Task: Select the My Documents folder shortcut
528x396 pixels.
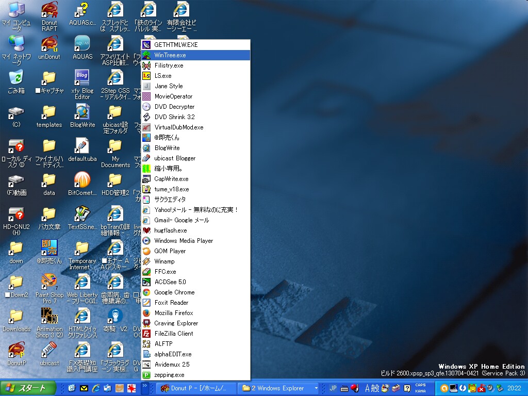Action: [115, 153]
